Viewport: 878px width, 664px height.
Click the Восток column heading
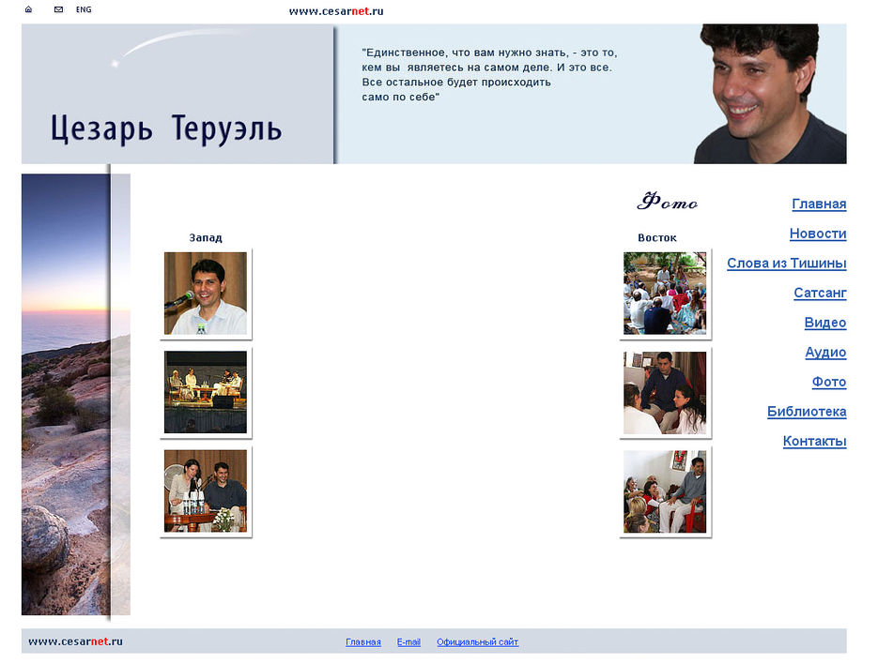pyautogui.click(x=656, y=237)
